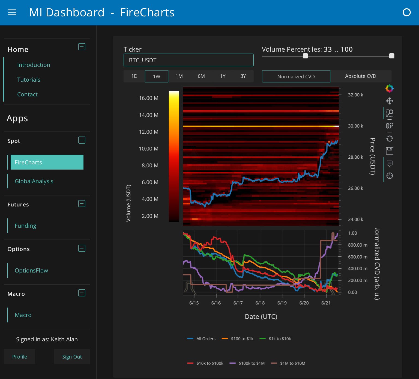Click the lower Volume Percentiles slider handle
Viewport: 419px width, 379px height.
[x=305, y=56]
